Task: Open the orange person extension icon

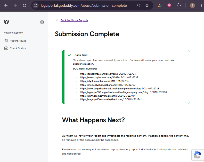Action: pyautogui.click(x=160, y=5)
